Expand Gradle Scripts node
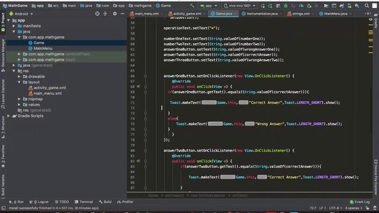 click(x=9, y=116)
